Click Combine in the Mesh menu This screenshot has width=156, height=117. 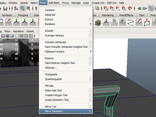50,10
